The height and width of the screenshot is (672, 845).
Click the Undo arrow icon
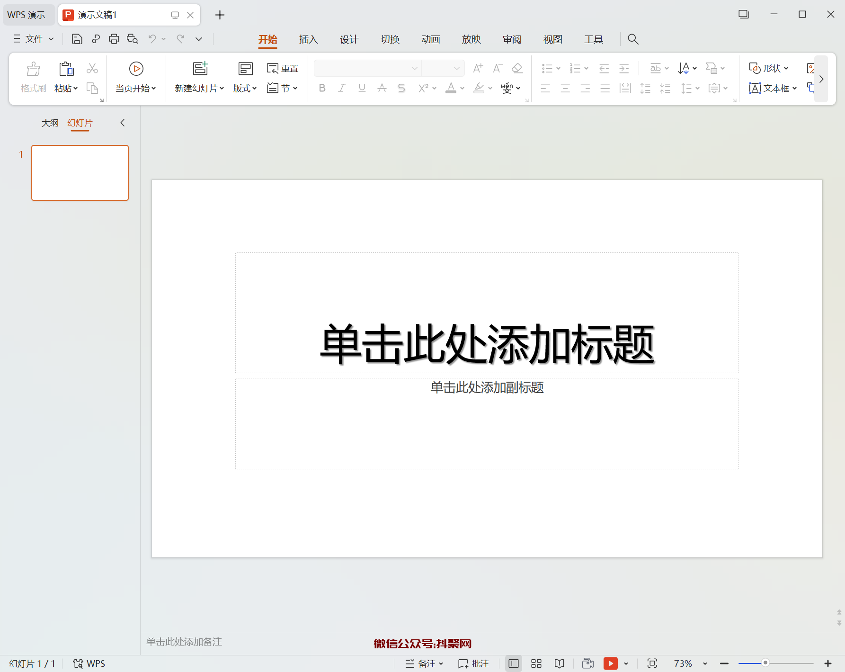point(152,39)
